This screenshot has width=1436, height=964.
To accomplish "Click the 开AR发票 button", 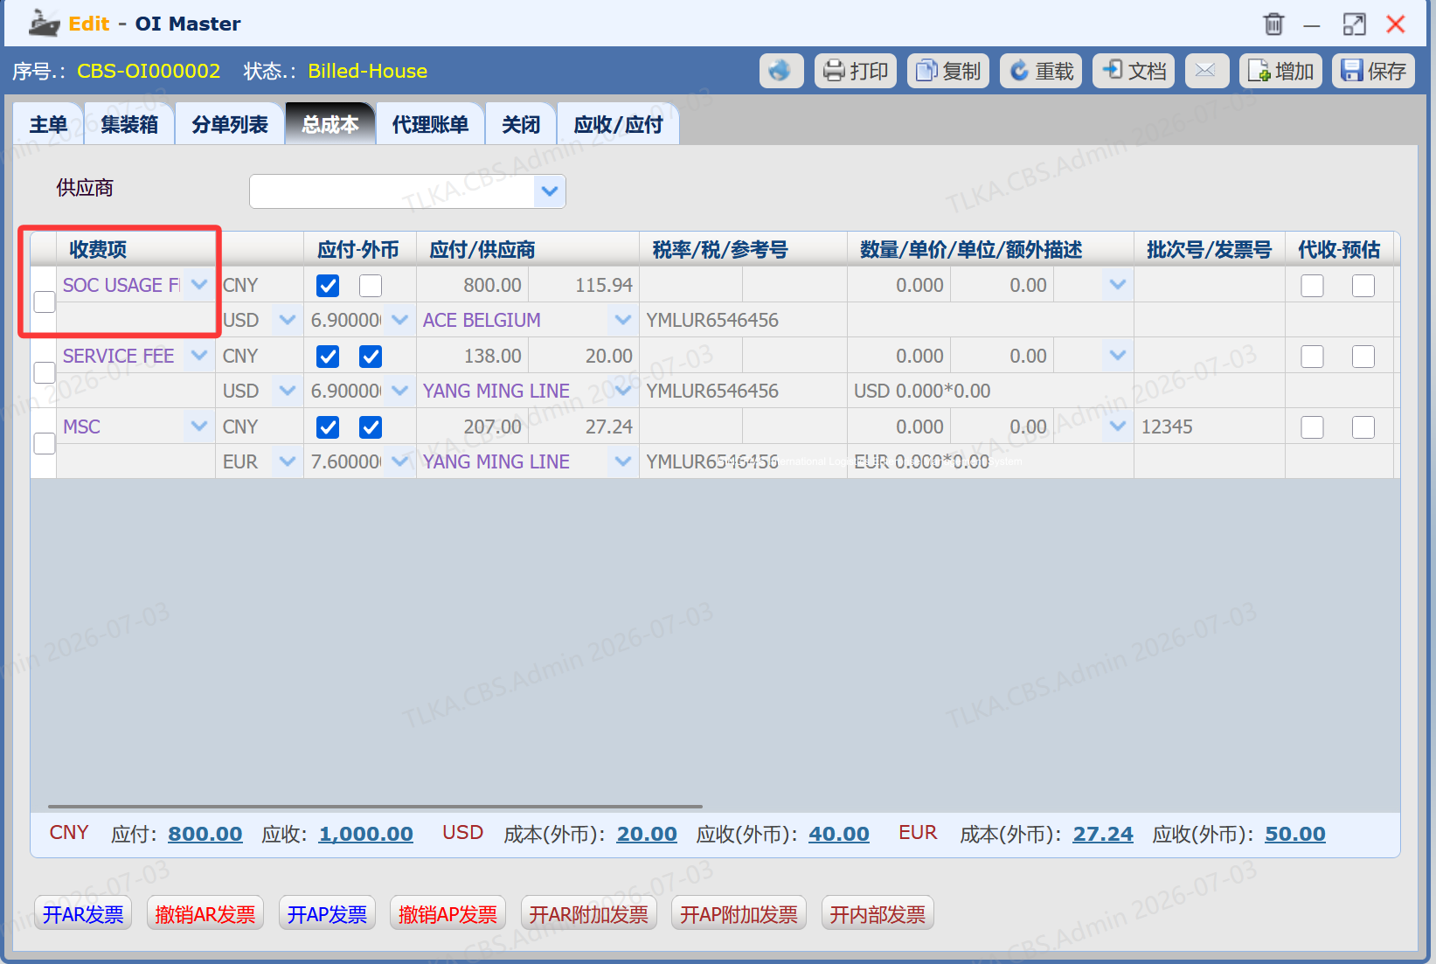I will pyautogui.click(x=83, y=914).
